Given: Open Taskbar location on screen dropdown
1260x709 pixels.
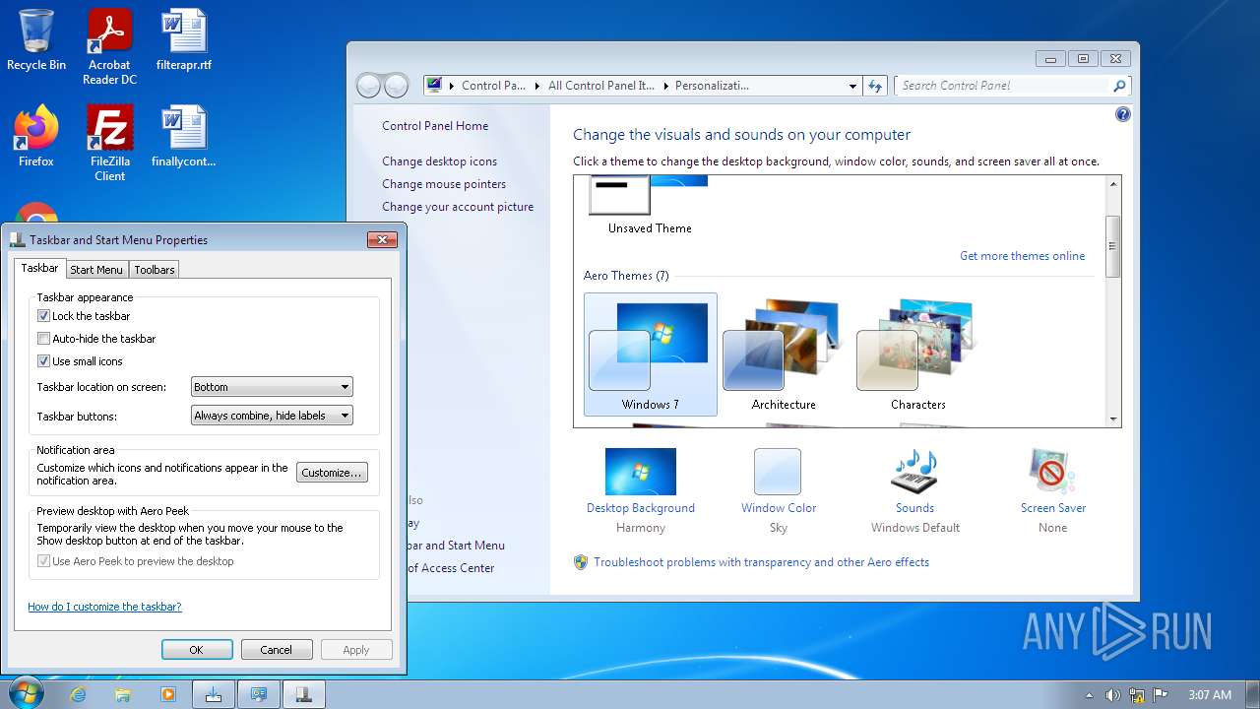Looking at the screenshot, I should (x=272, y=387).
